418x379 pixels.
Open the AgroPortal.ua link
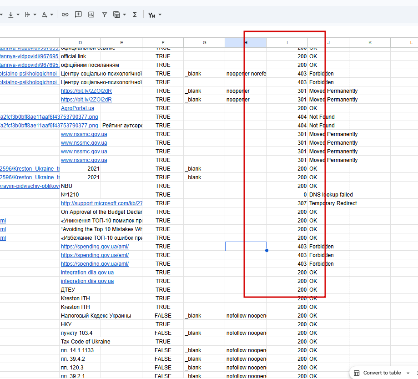click(x=78, y=108)
